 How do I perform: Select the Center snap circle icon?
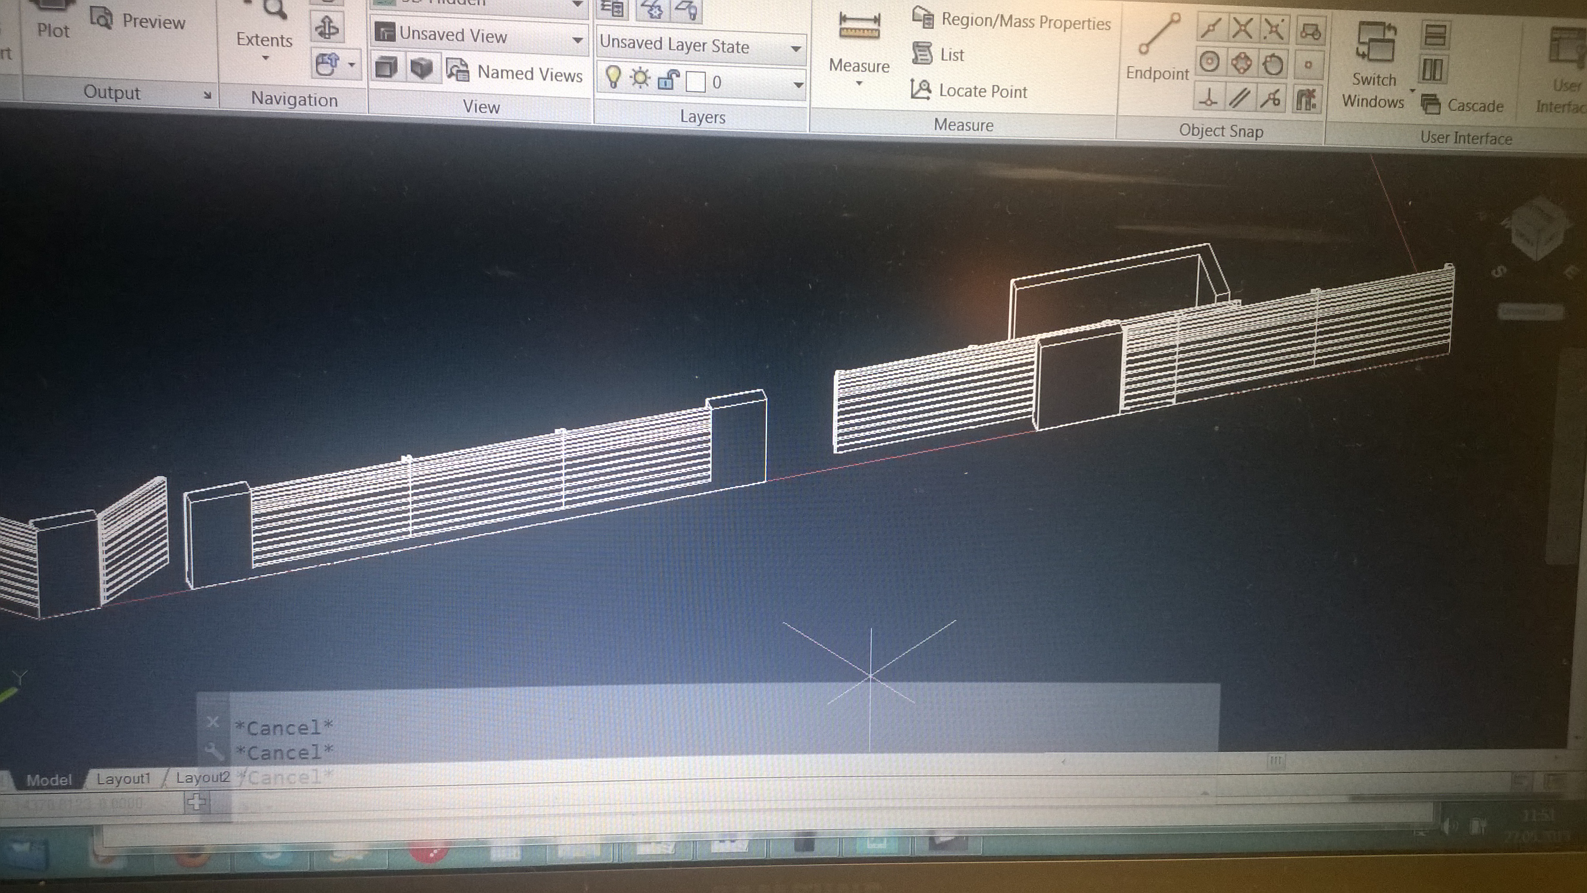(x=1210, y=62)
